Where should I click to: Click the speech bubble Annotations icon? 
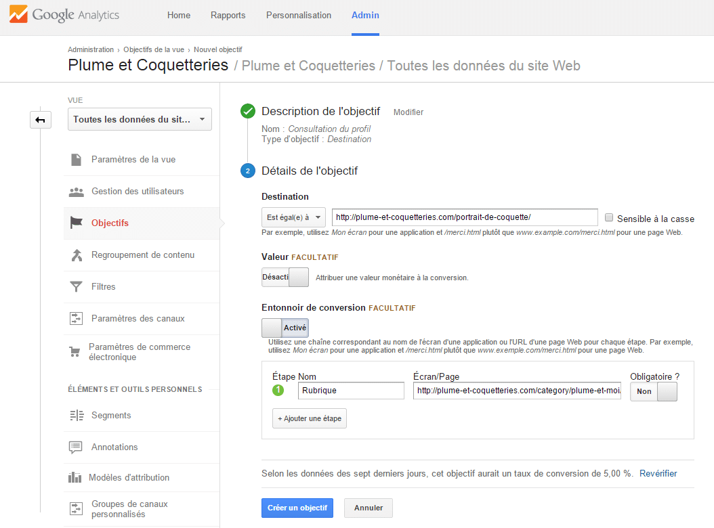(x=76, y=447)
